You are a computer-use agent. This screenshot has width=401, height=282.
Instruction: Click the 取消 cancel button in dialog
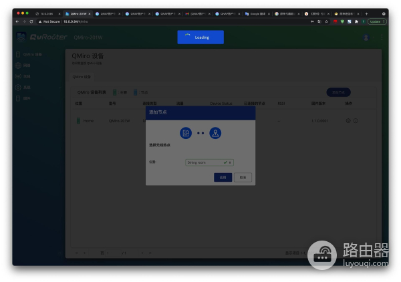pyautogui.click(x=243, y=178)
